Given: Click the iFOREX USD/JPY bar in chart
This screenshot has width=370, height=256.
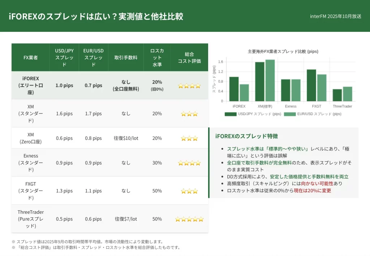Looking at the screenshot, I should [x=234, y=89].
